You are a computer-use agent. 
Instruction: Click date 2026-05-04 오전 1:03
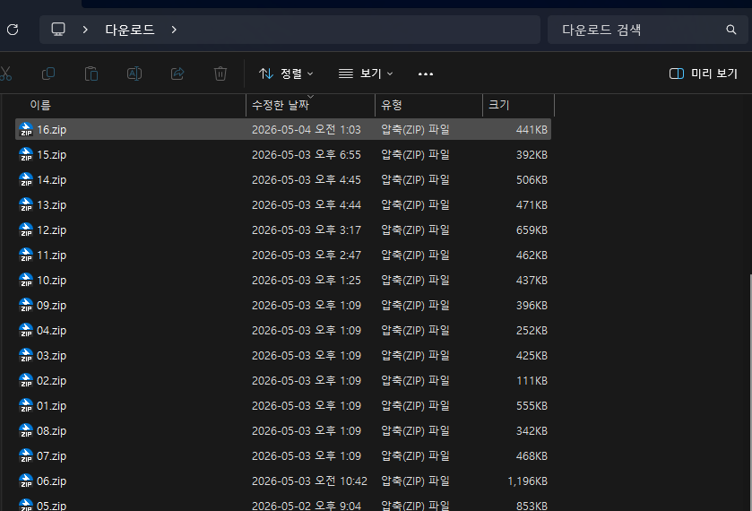[x=306, y=130]
